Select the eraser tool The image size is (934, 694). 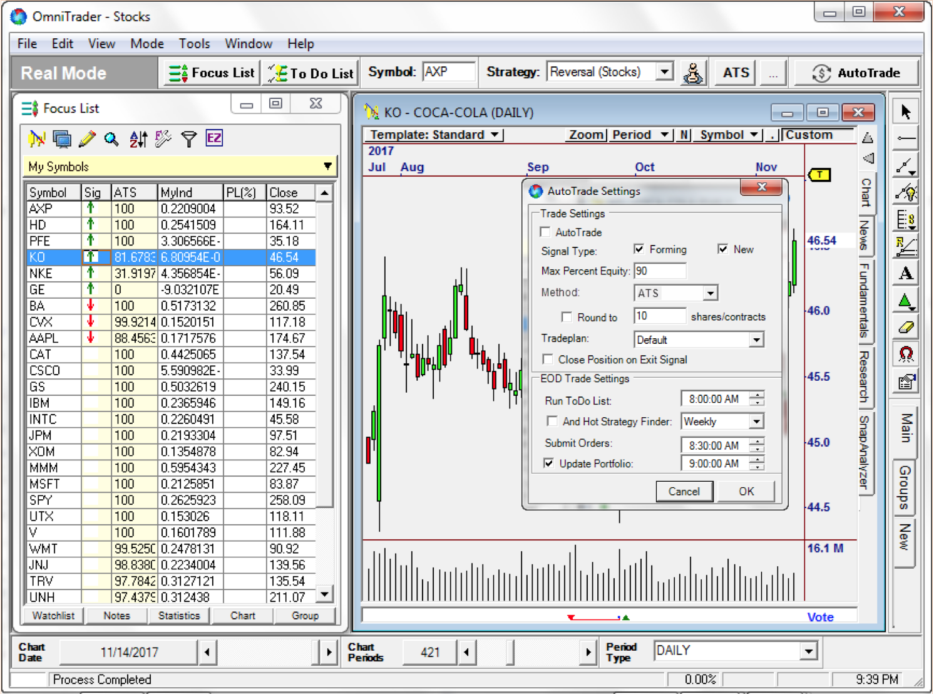coord(905,328)
